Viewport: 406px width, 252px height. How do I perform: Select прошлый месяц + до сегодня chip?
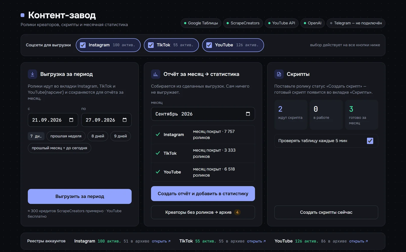59,148
